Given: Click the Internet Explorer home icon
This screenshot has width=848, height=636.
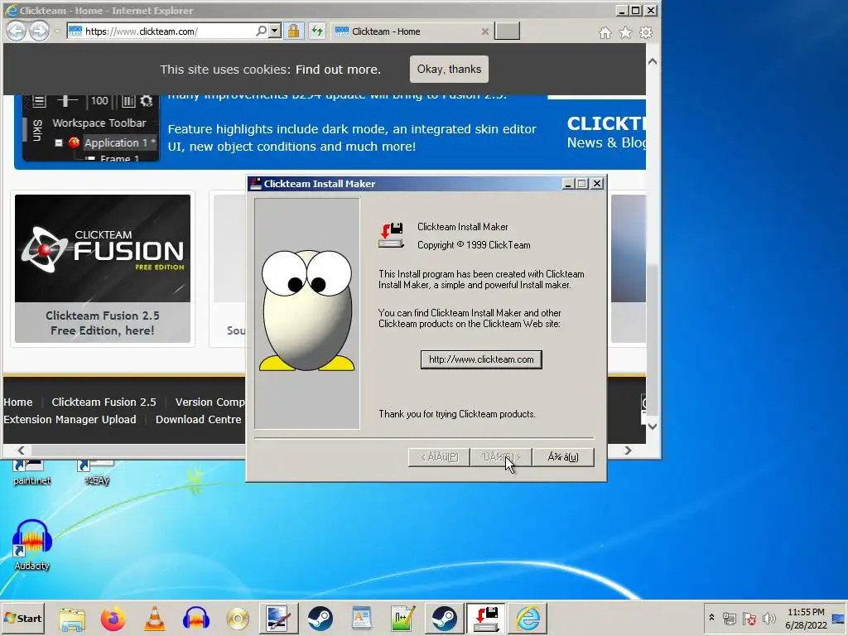Looking at the screenshot, I should (x=605, y=33).
